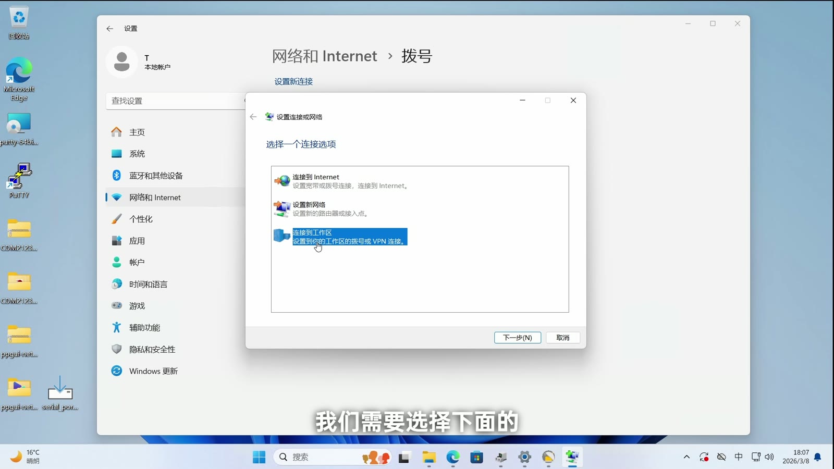Click the user account avatar
Image resolution: width=834 pixels, height=469 pixels.
point(122,61)
